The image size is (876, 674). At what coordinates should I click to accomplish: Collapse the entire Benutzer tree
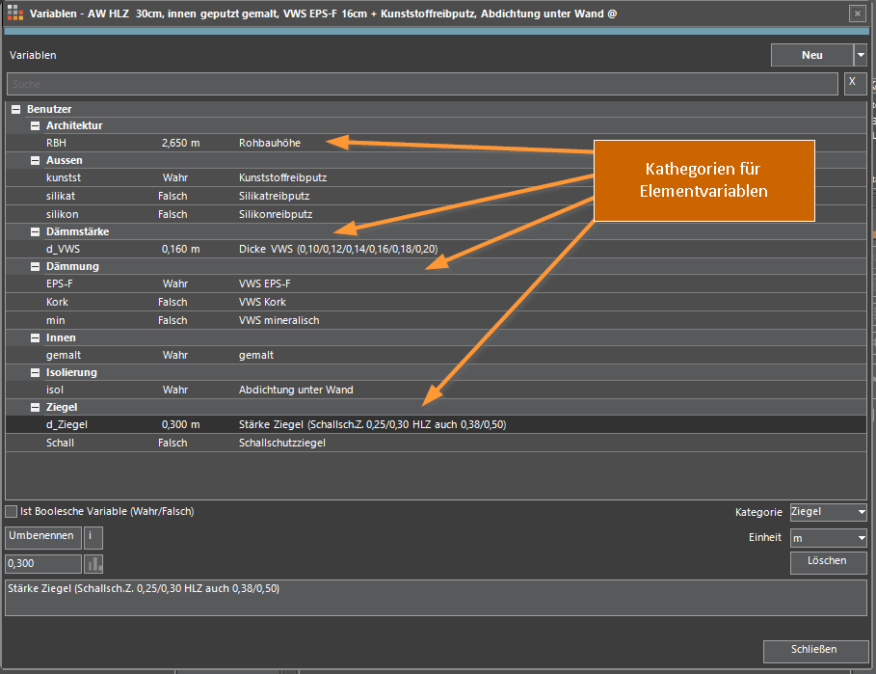15,108
